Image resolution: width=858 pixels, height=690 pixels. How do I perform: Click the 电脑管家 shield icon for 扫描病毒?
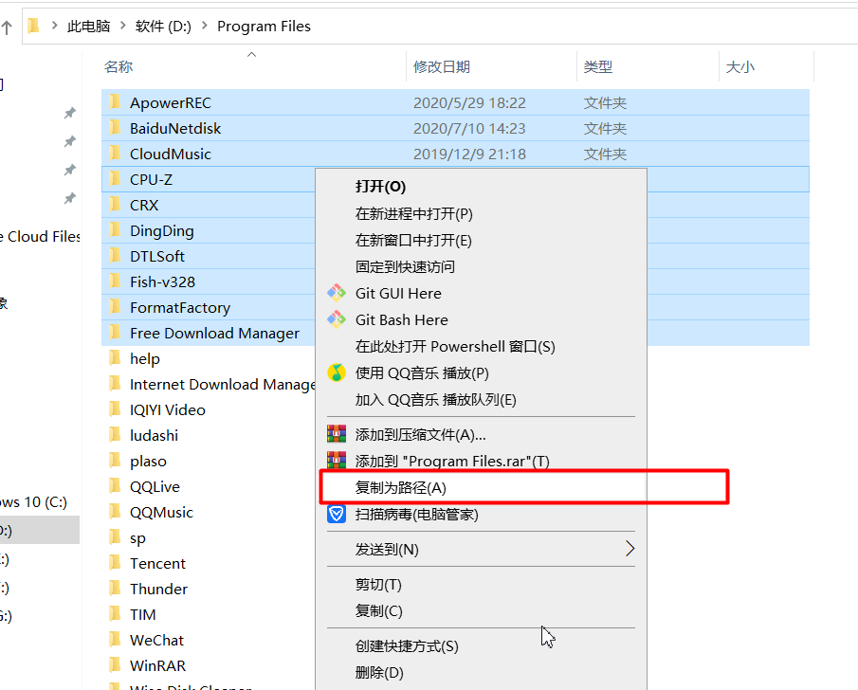click(336, 514)
